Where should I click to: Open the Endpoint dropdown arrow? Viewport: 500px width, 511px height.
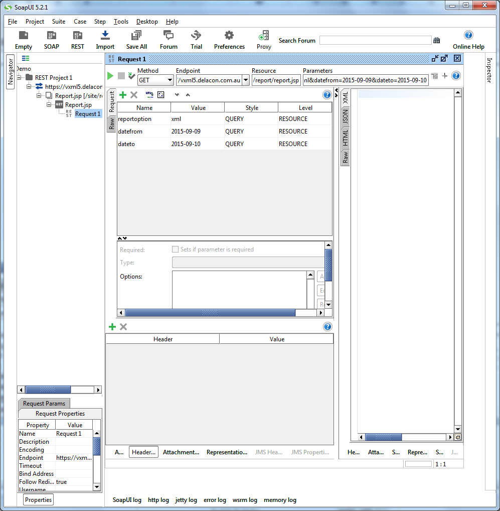(246, 80)
